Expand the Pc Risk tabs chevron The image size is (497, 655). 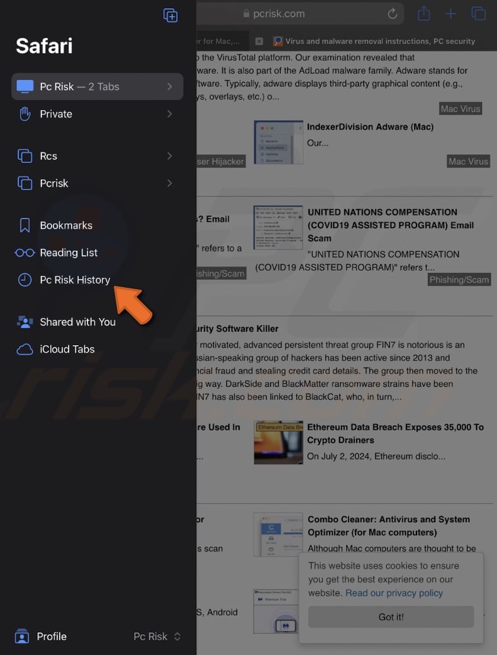pyautogui.click(x=169, y=86)
